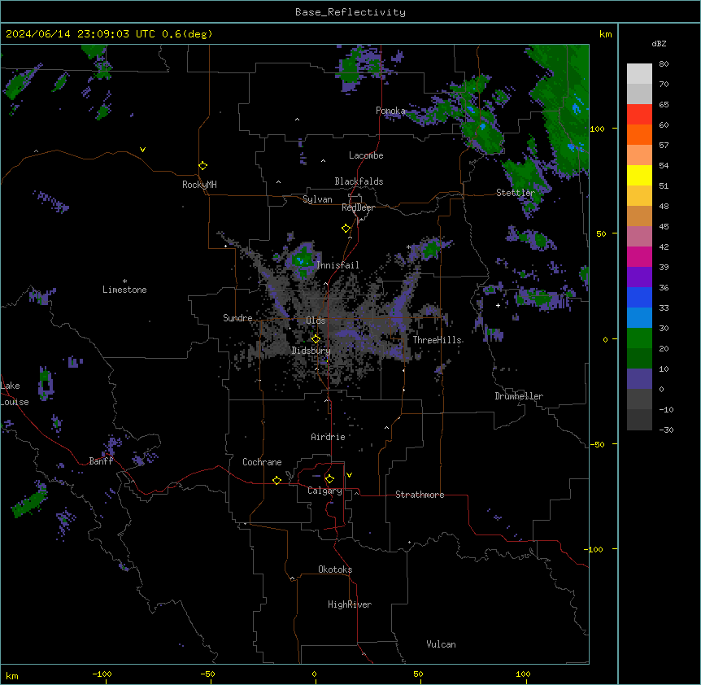
Task: Select the Limestone label
Action: click(x=124, y=290)
